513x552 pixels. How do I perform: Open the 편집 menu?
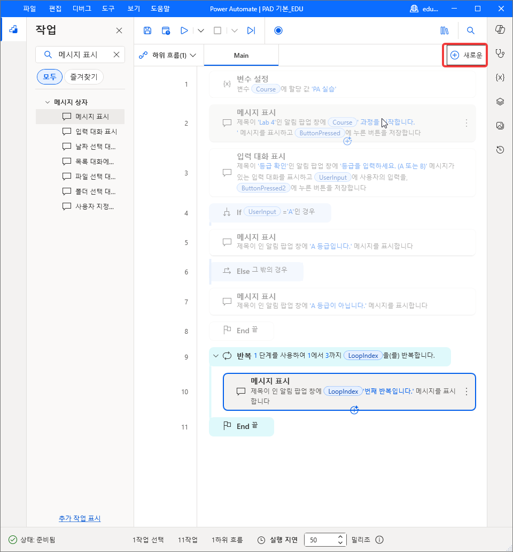(x=55, y=9)
